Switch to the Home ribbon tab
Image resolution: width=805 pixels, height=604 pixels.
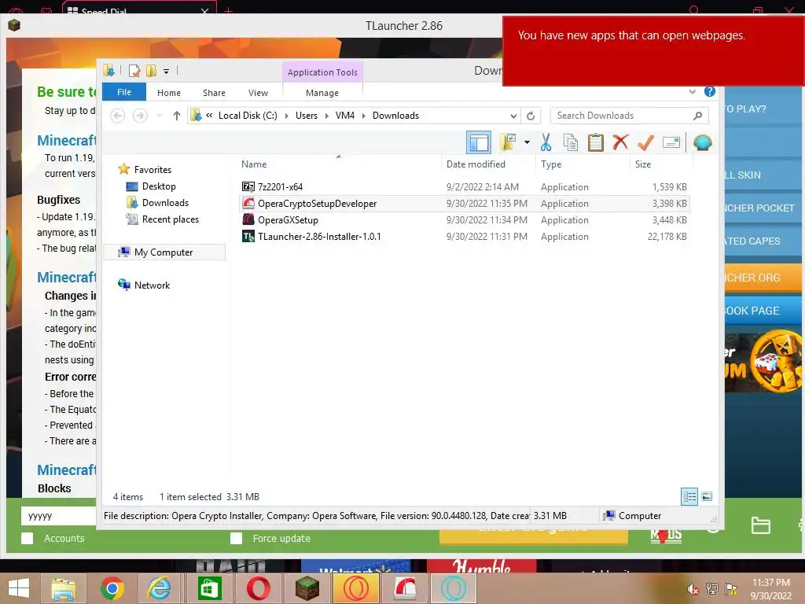pos(169,93)
